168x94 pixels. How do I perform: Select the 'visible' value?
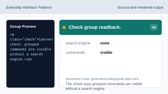point(106,52)
